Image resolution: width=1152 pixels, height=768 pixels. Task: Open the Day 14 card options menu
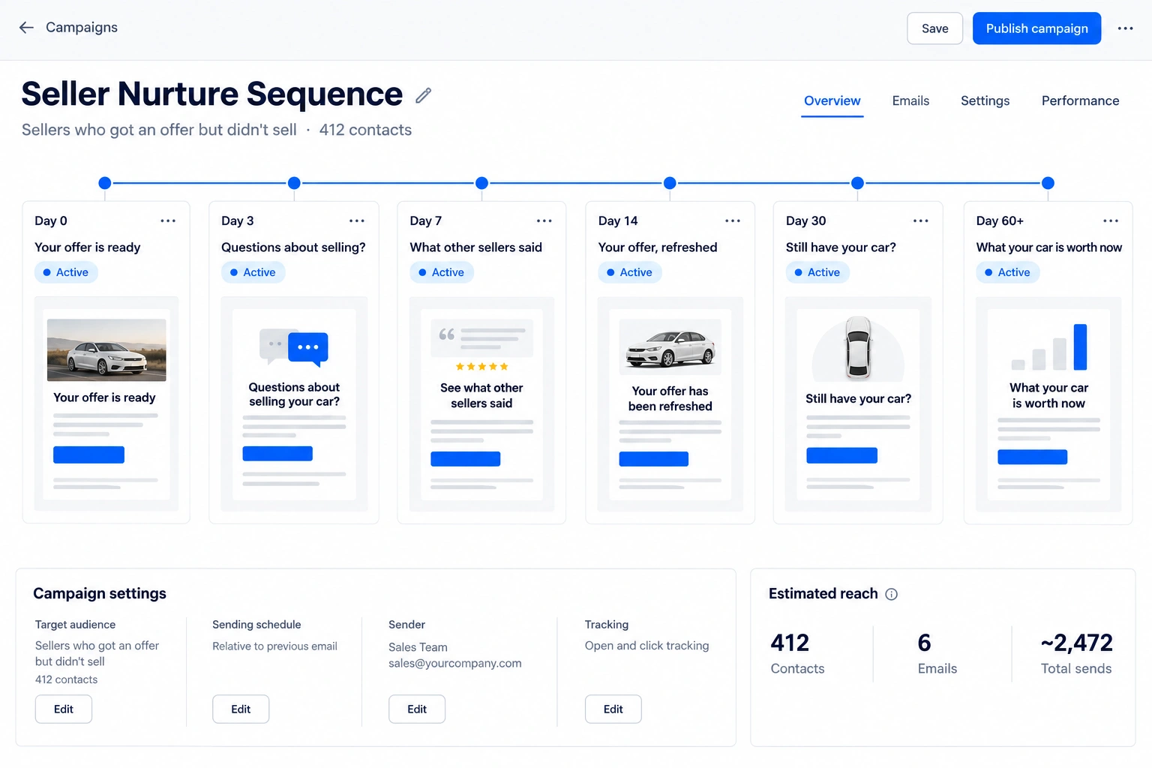click(x=733, y=220)
